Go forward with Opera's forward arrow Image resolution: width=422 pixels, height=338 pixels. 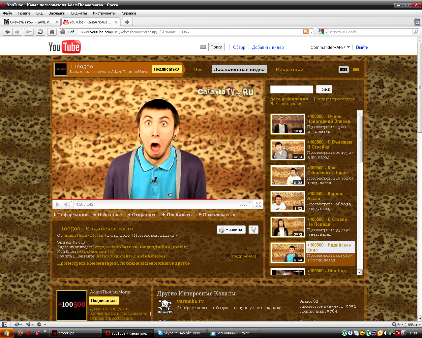[17, 32]
